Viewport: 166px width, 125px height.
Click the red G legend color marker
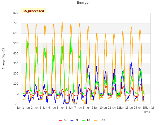60,120
